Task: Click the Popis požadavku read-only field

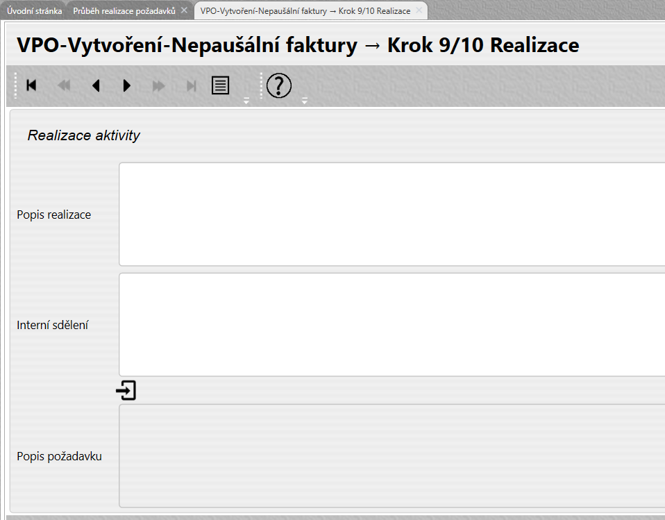Action: coord(392,455)
